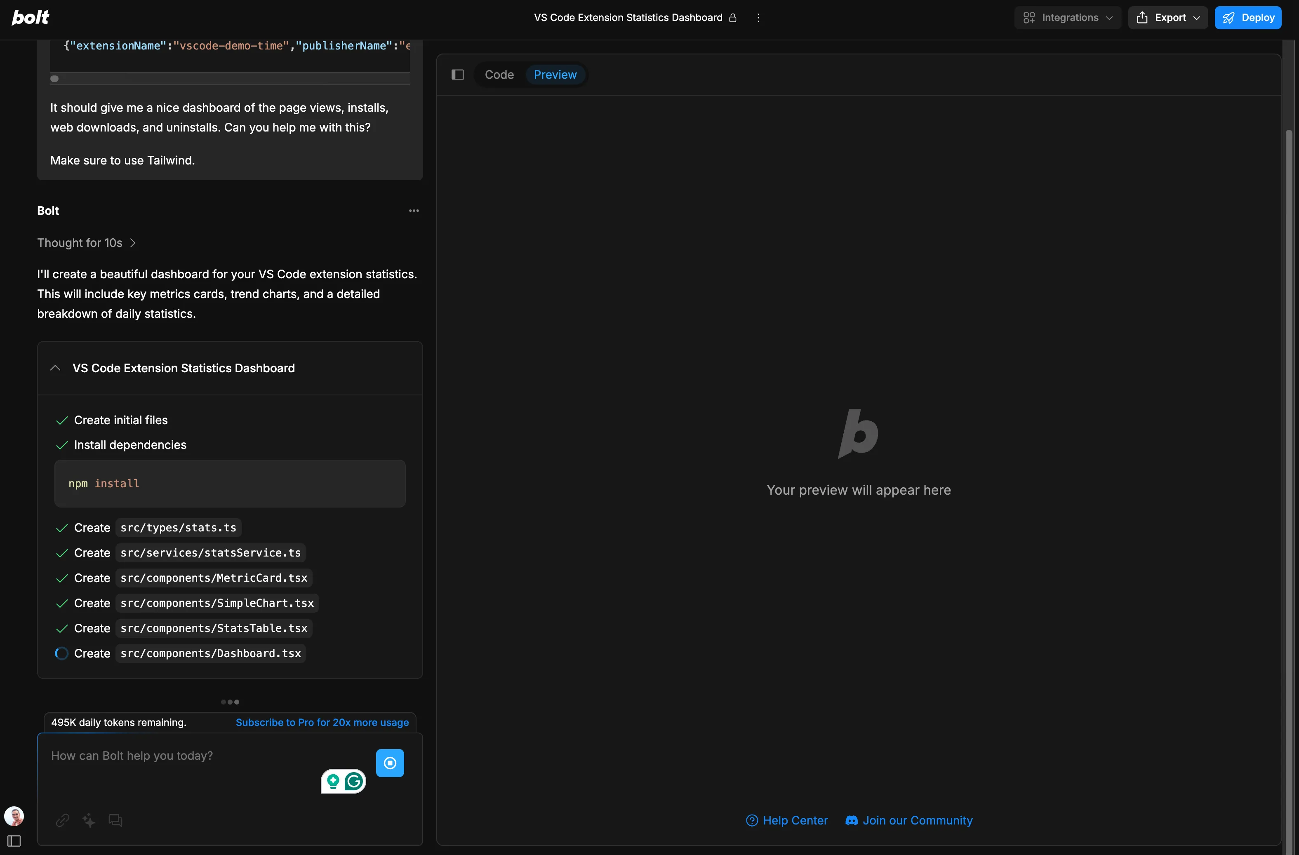This screenshot has width=1299, height=855.
Task: Open src/components/StatsTable.tsx file
Action: 214,628
